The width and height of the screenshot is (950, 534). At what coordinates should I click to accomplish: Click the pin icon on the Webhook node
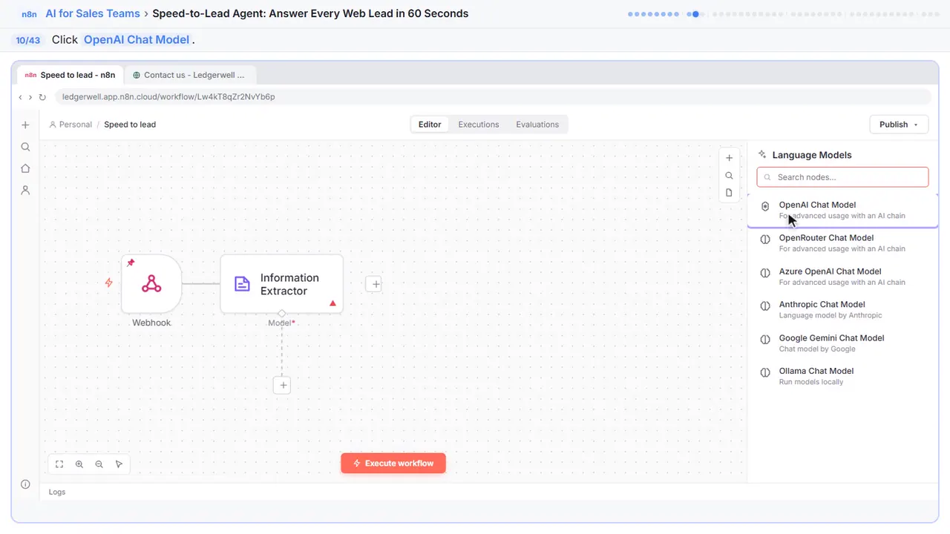point(131,263)
